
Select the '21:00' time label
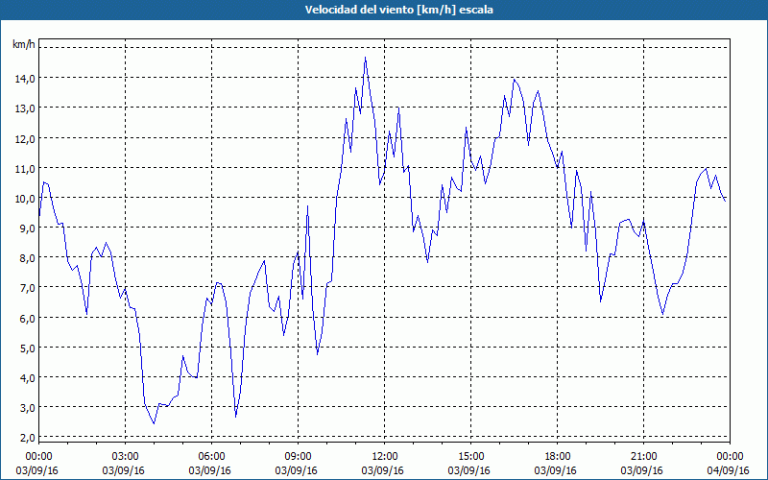643,457
